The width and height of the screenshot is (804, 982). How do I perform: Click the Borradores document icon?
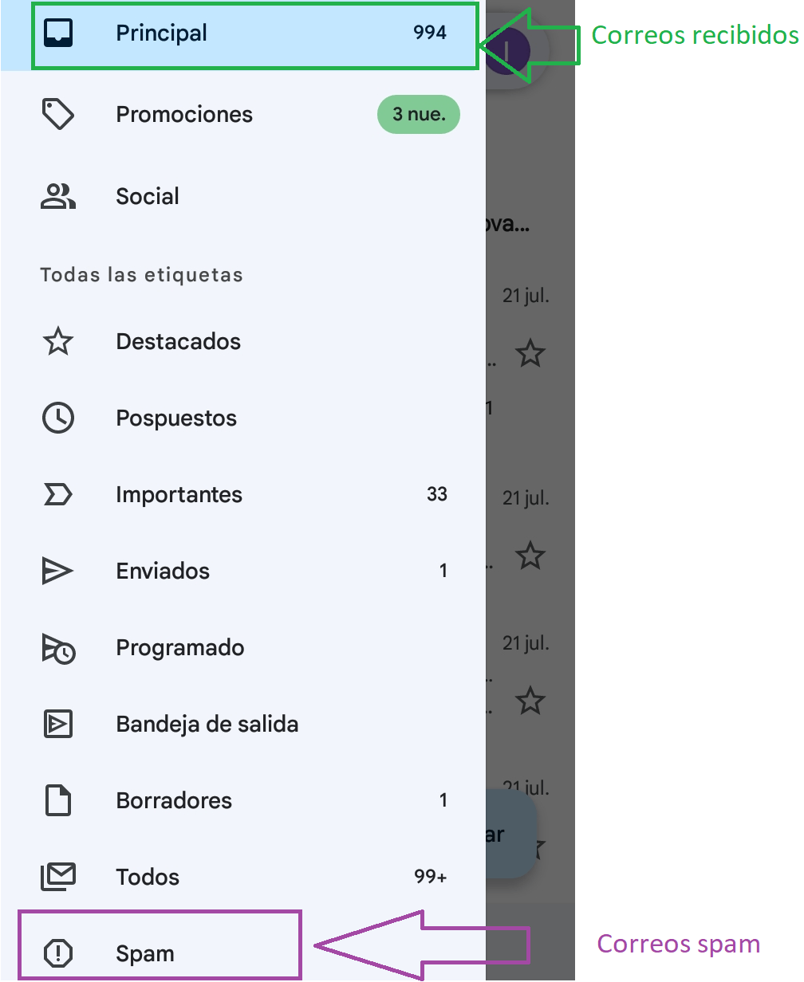pyautogui.click(x=57, y=801)
